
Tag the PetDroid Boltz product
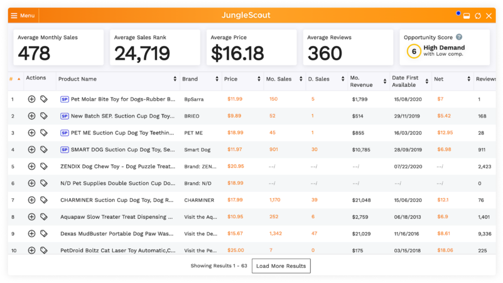44,250
